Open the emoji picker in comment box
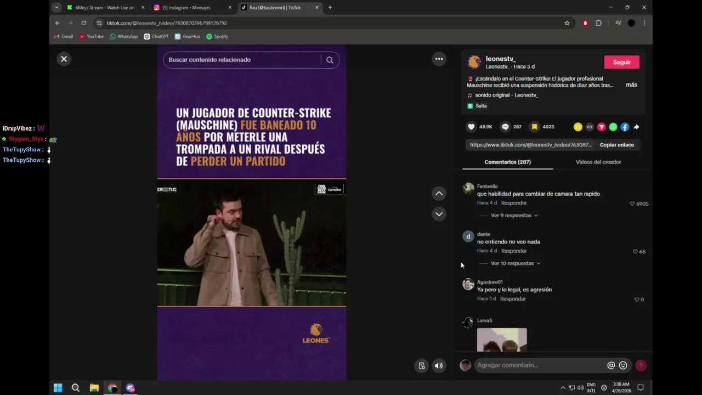 (623, 365)
